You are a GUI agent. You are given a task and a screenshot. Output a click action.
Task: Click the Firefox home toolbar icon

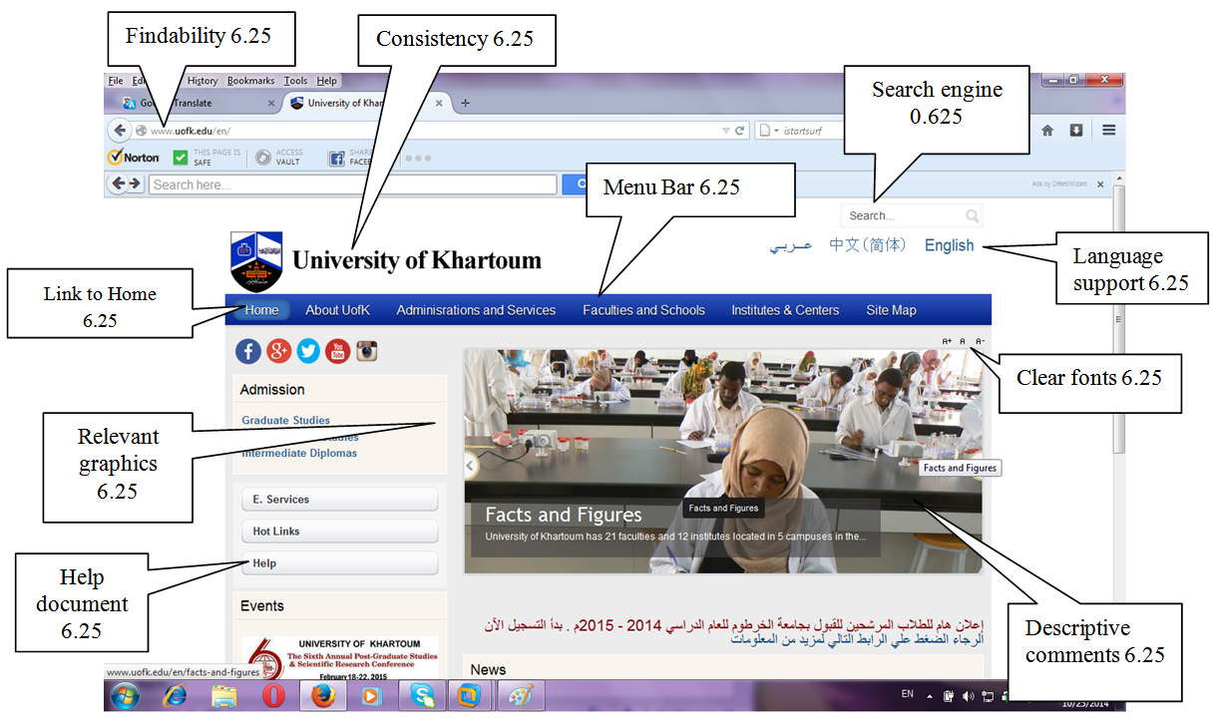(1047, 131)
